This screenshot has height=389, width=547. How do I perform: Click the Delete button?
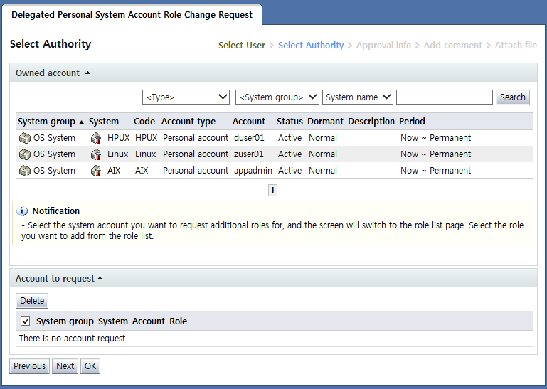[32, 301]
